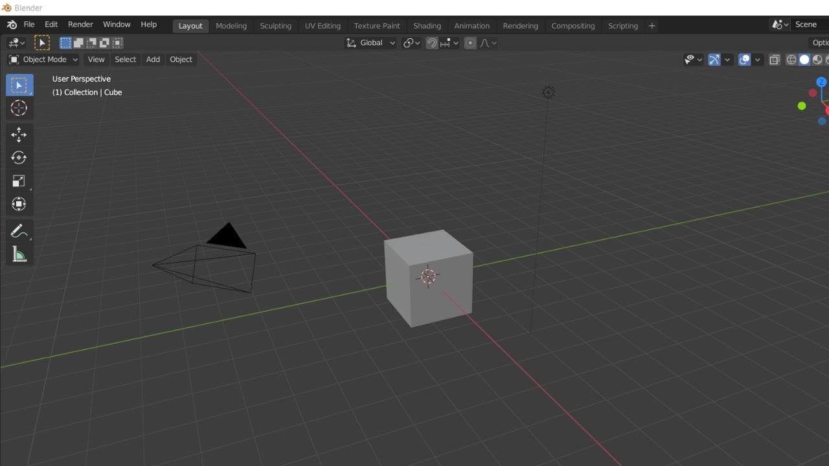829x466 pixels.
Task: Open the Help menu
Action: point(148,25)
